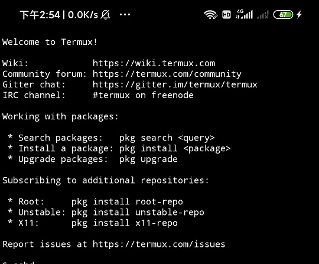Tap the second SIM no-signal icon
Screen dimensions: 319x264
[263, 15]
